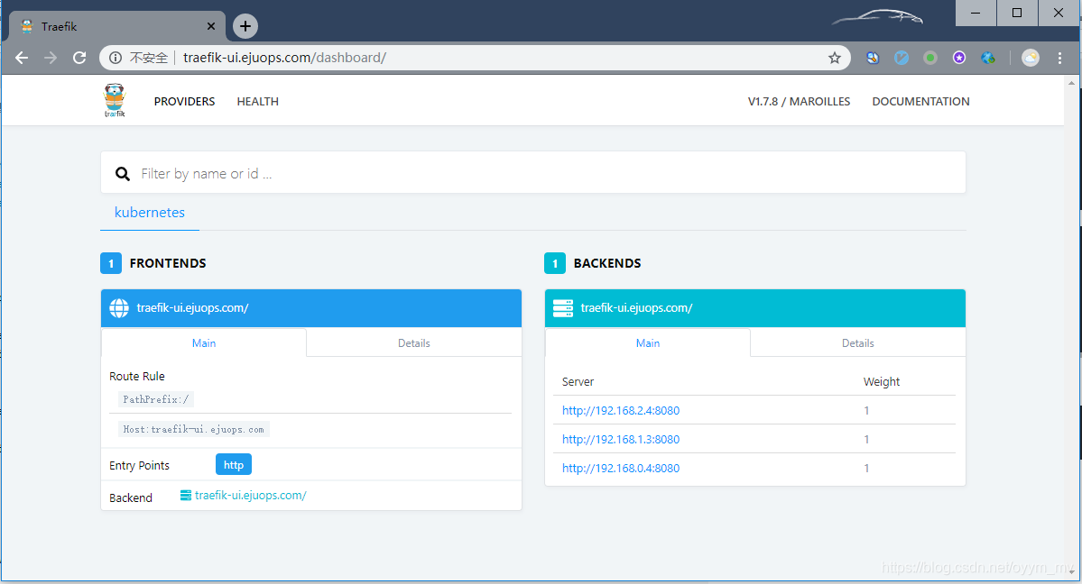Click the Frontends count badge
Image resolution: width=1082 pixels, height=584 pixels.
coord(111,263)
